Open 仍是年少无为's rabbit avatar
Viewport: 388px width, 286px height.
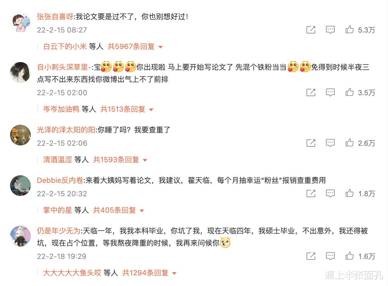20,236
